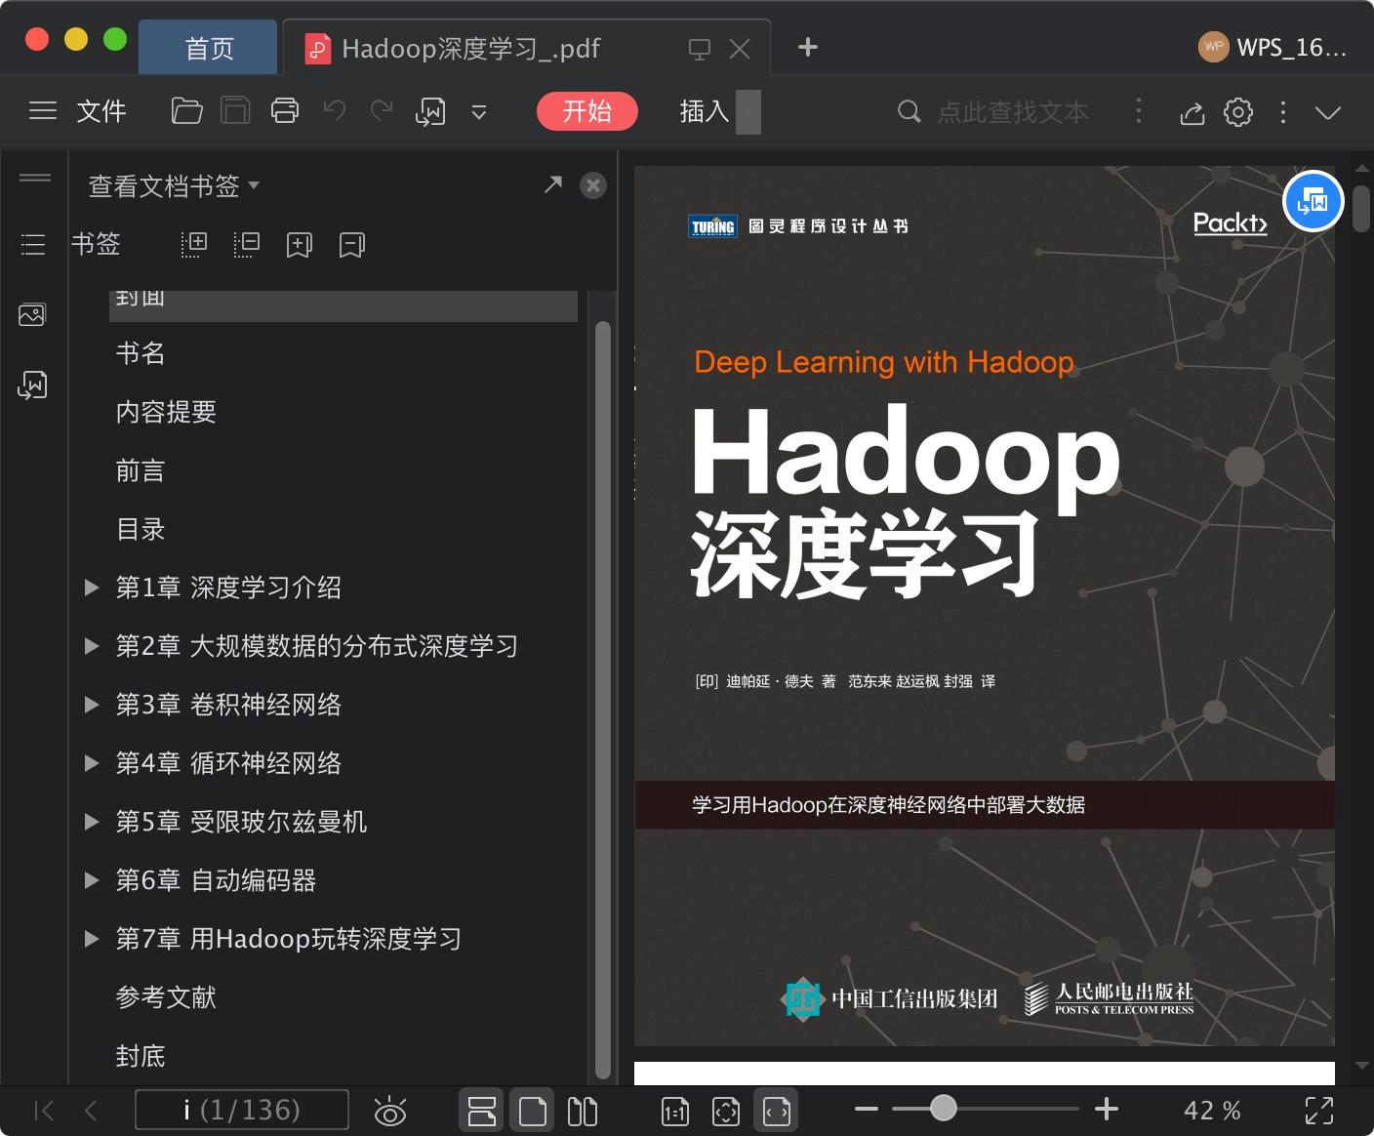
Task: Click the collapse all bookmarks icon
Action: tap(247, 244)
